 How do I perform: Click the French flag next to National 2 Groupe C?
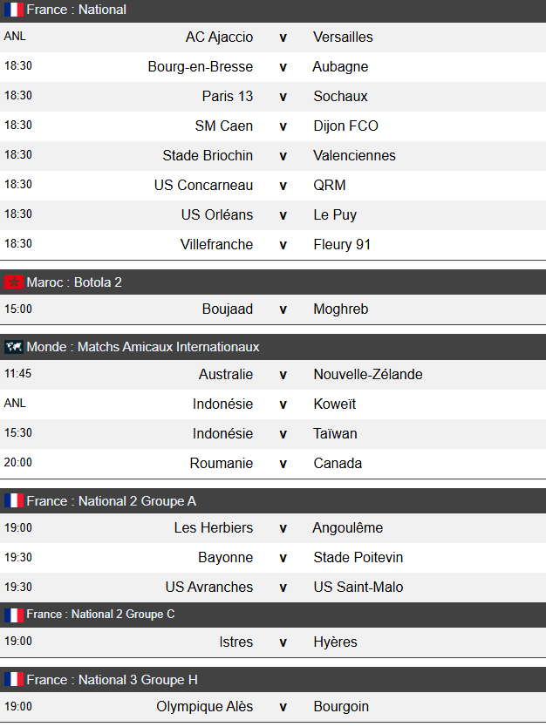14,615
